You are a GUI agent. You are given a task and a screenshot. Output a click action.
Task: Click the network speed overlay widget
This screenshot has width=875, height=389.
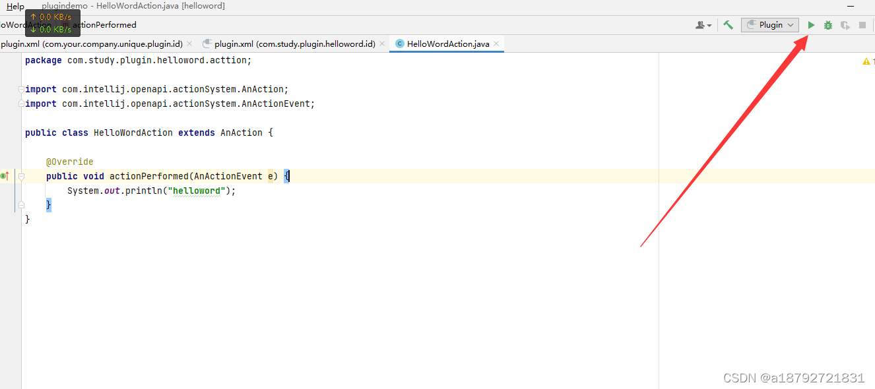click(x=53, y=23)
